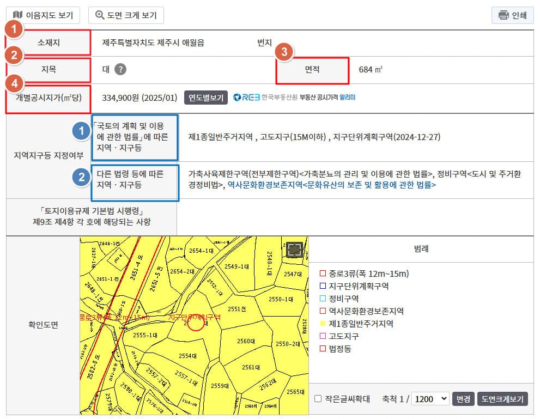Screen dimensions: 540x419
Task: Open the 한국부동산원 공시가격 알리미 link
Action: point(294,98)
